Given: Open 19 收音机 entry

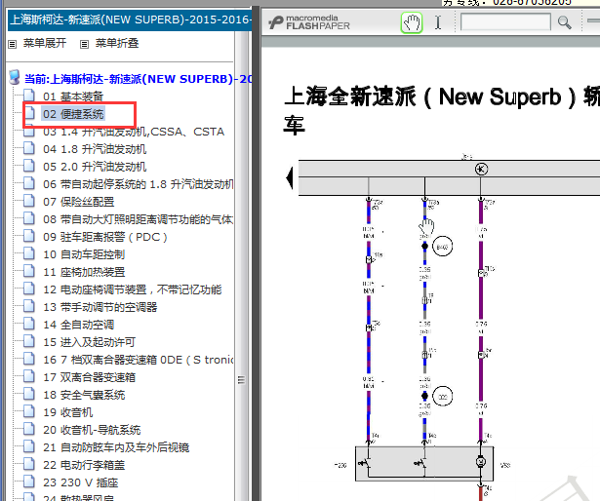Looking at the screenshot, I should (x=67, y=412).
